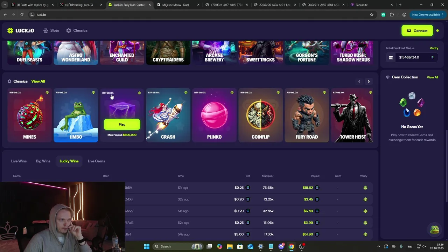This screenshot has height=252, width=448.
Task: Click the fairness scales icon on Plinko card
Action: [232, 92]
